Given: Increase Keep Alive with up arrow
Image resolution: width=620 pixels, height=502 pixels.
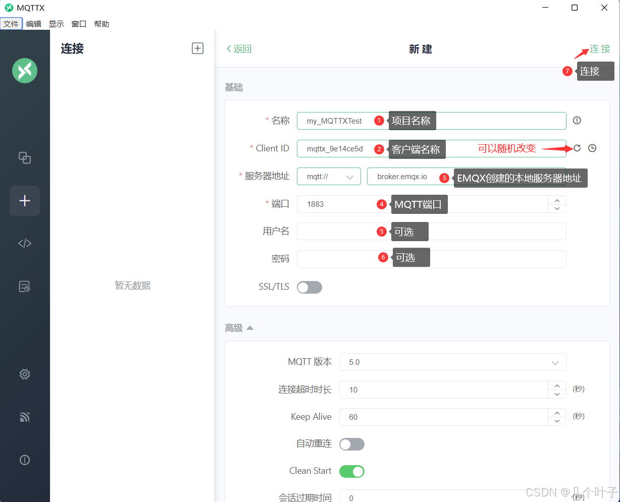Looking at the screenshot, I should pyautogui.click(x=557, y=413).
